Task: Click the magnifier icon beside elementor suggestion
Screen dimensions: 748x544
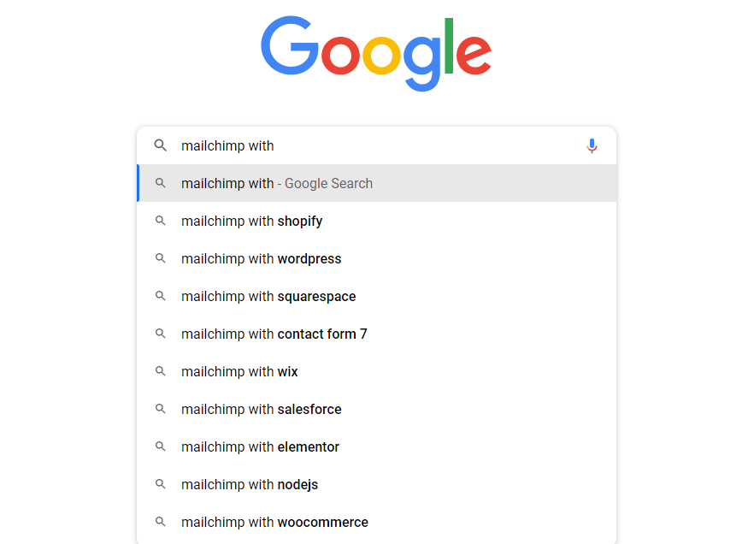Action: tap(160, 446)
